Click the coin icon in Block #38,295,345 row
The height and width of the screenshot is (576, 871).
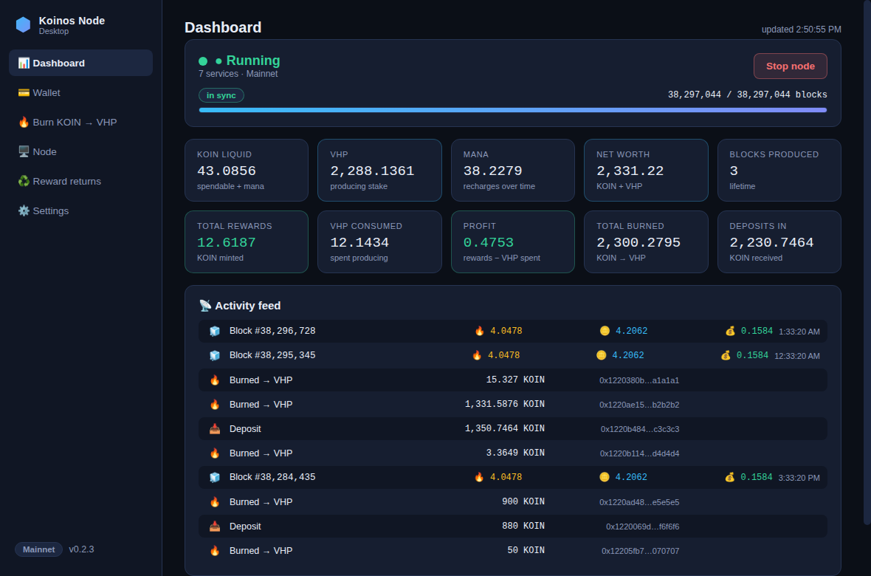(x=601, y=354)
